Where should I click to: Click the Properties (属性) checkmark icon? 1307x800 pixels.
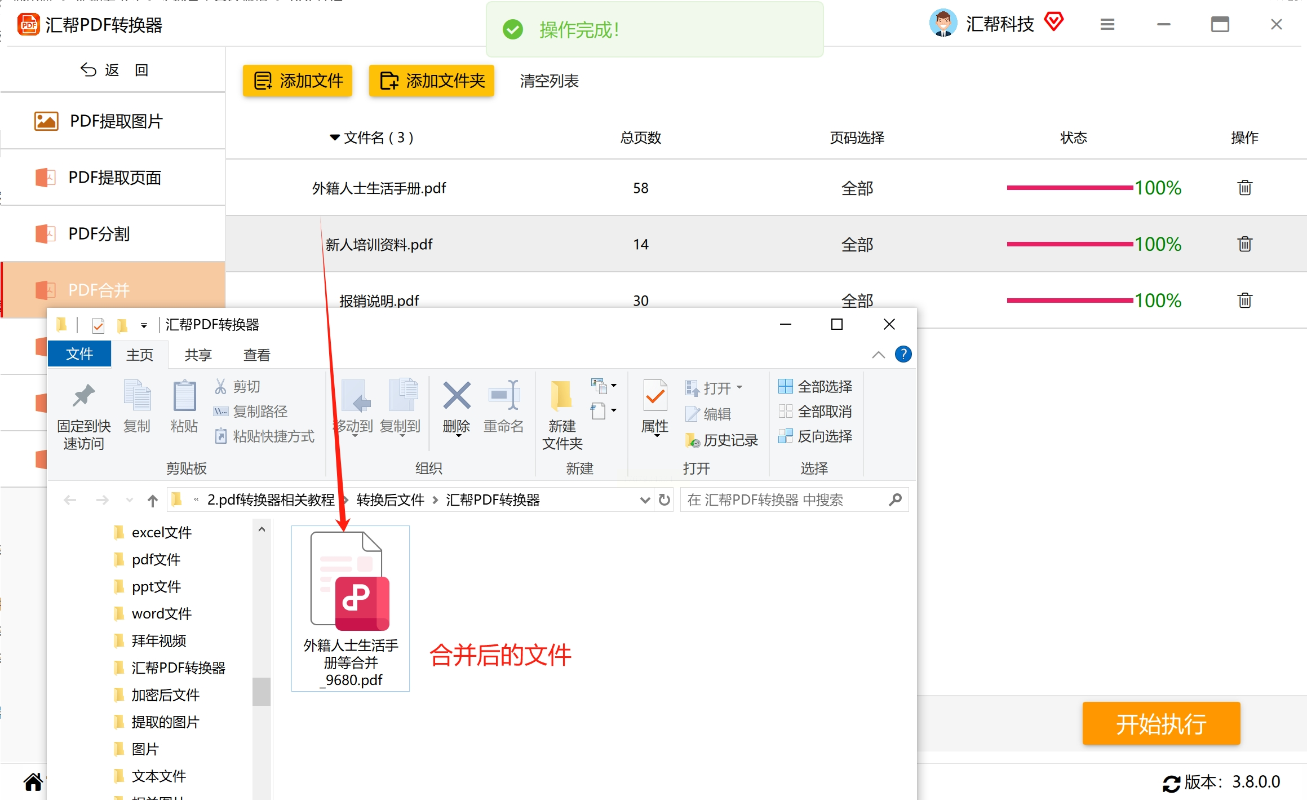pos(655,396)
